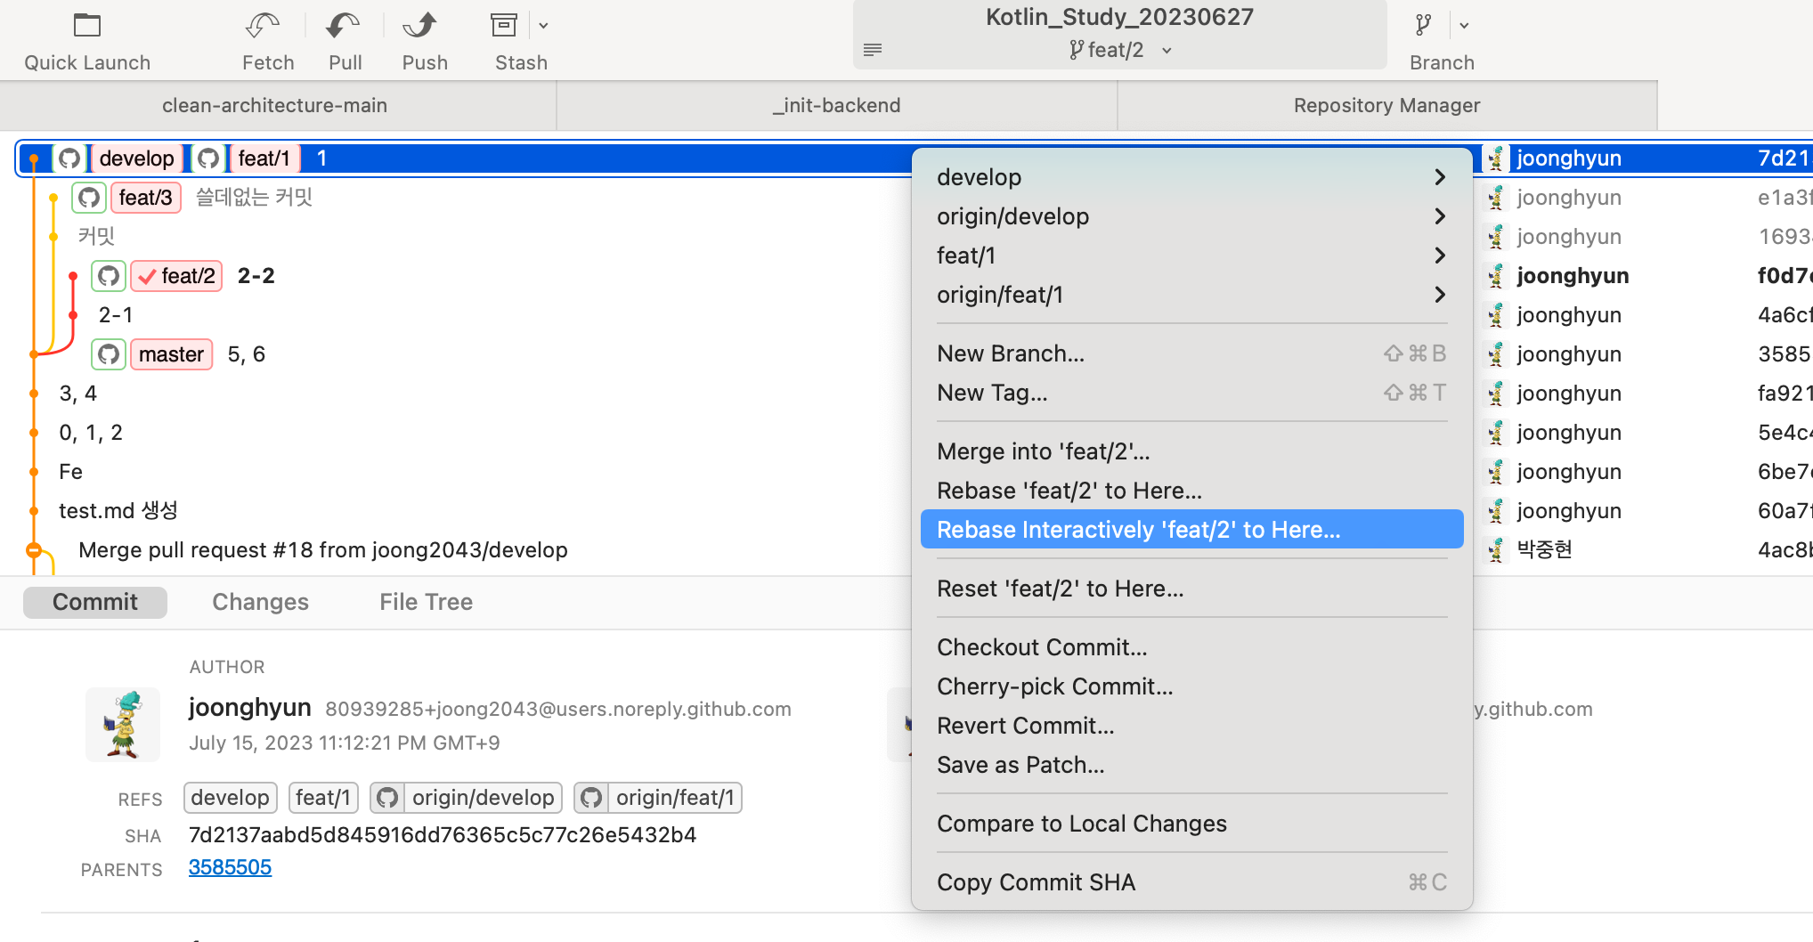The image size is (1813, 942).
Task: Open Quick Launch folder icon
Action: tap(87, 25)
